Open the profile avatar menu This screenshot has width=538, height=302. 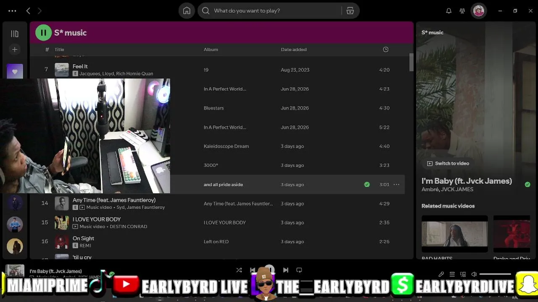click(x=478, y=11)
